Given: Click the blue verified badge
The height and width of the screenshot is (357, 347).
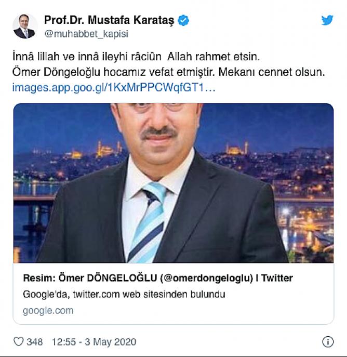Looking at the screenshot, I should (184, 20).
